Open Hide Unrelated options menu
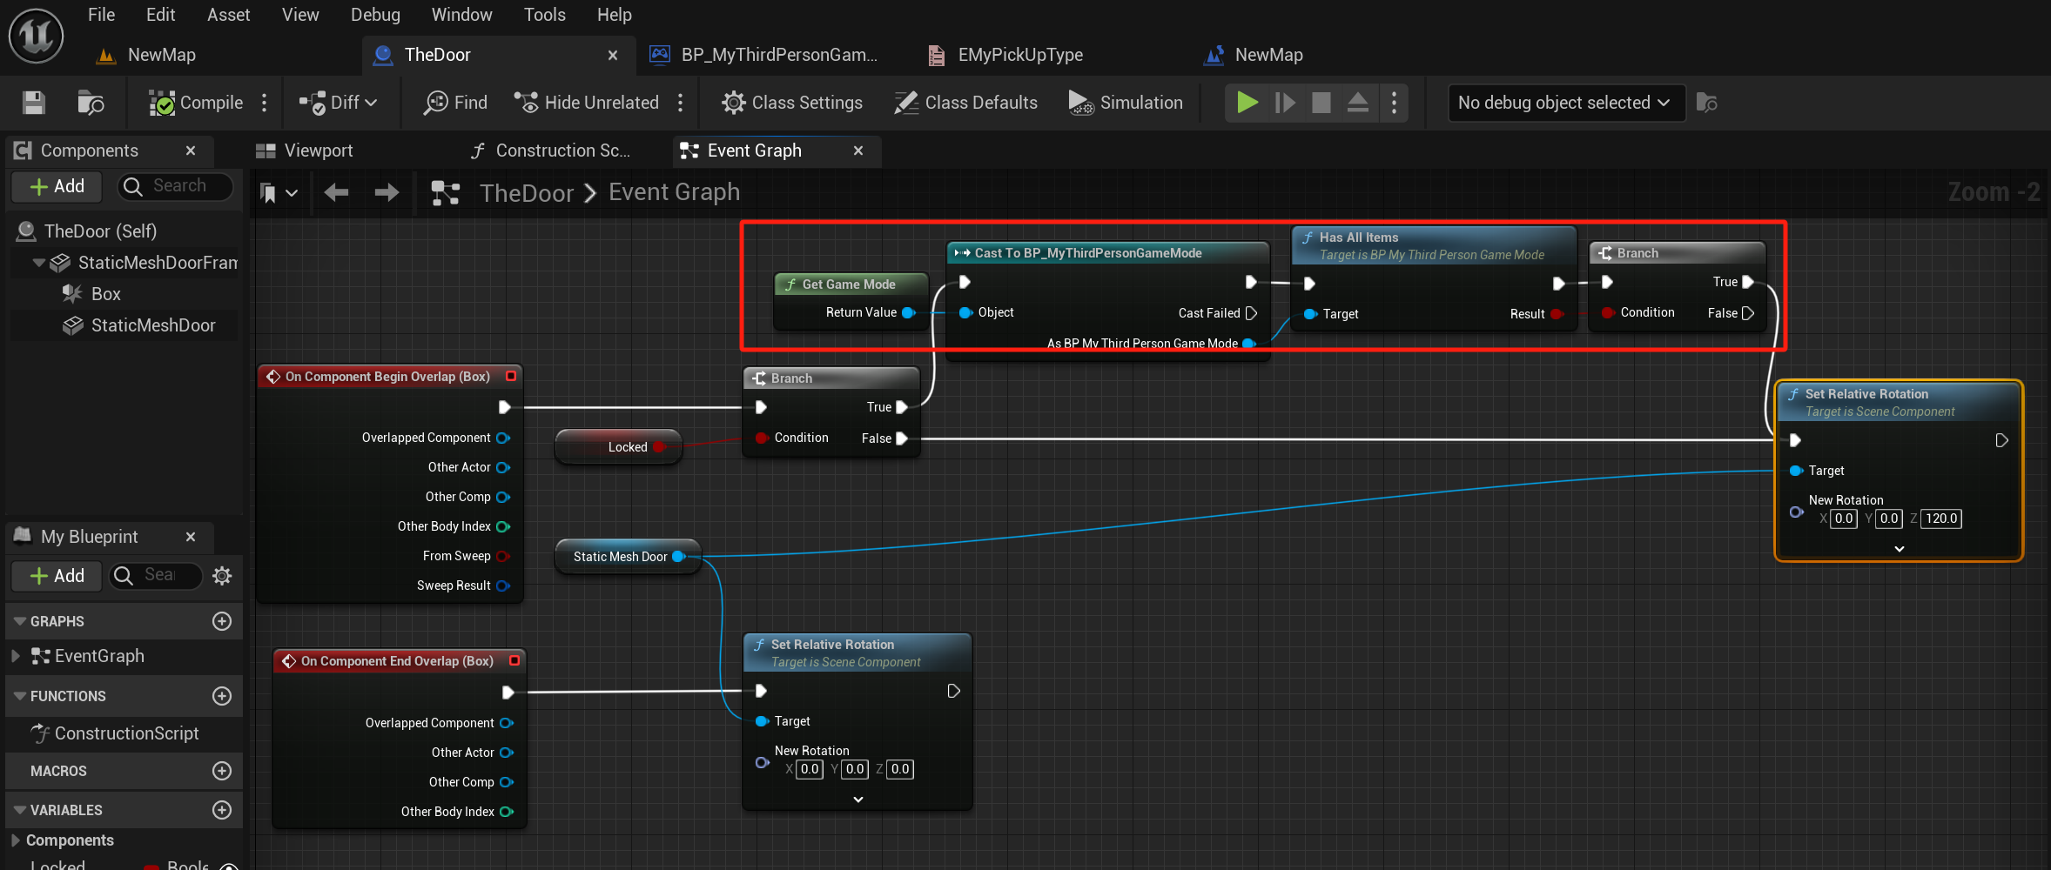The width and height of the screenshot is (2051, 870). click(681, 103)
